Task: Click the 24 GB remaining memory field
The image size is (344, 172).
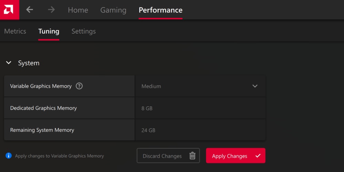Action: (200, 130)
